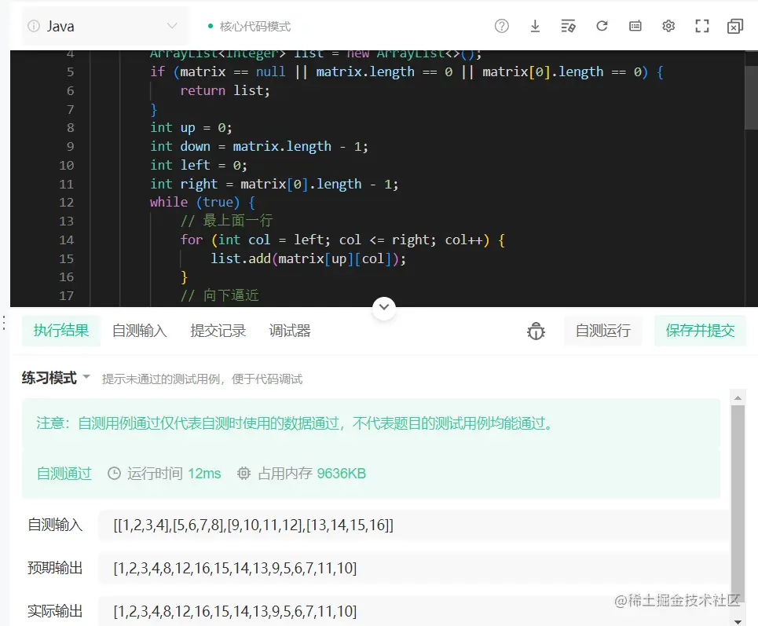Open the help question-mark icon
This screenshot has width=758, height=626.
(x=502, y=26)
